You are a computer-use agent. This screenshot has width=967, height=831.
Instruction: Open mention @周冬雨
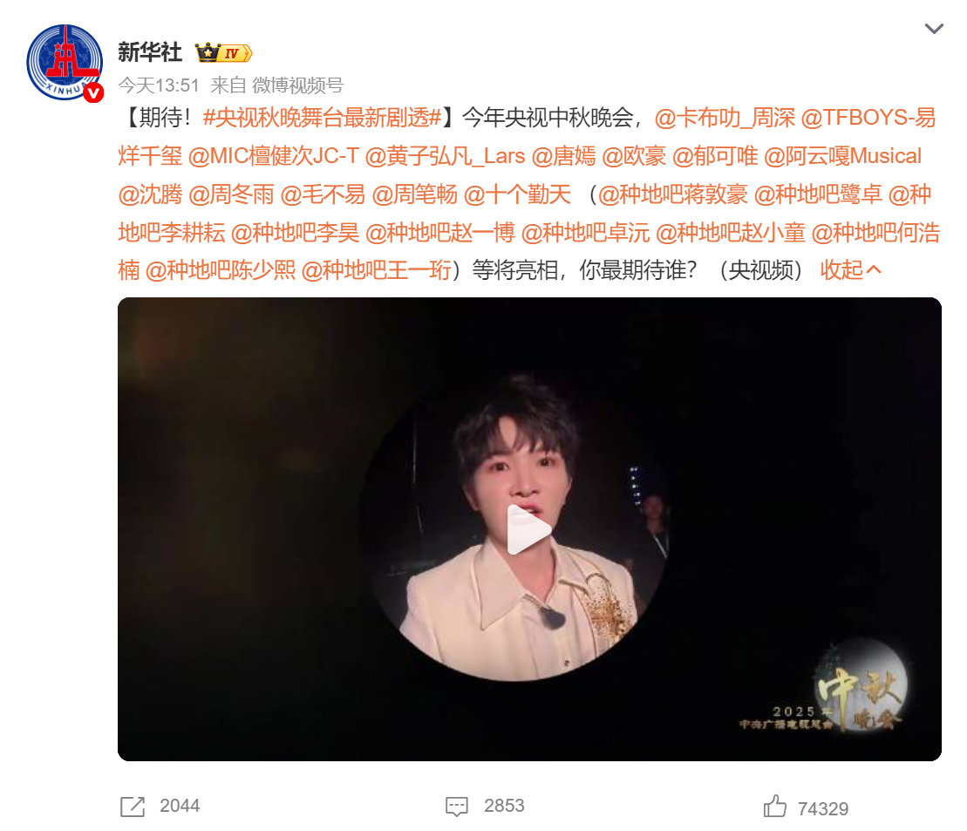(231, 194)
